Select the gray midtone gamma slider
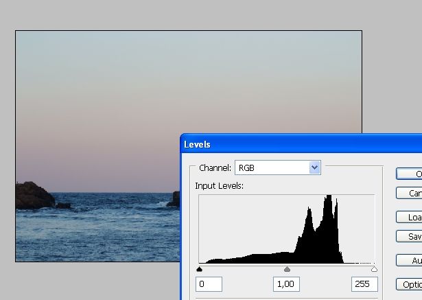This screenshot has width=422, height=300. click(287, 269)
